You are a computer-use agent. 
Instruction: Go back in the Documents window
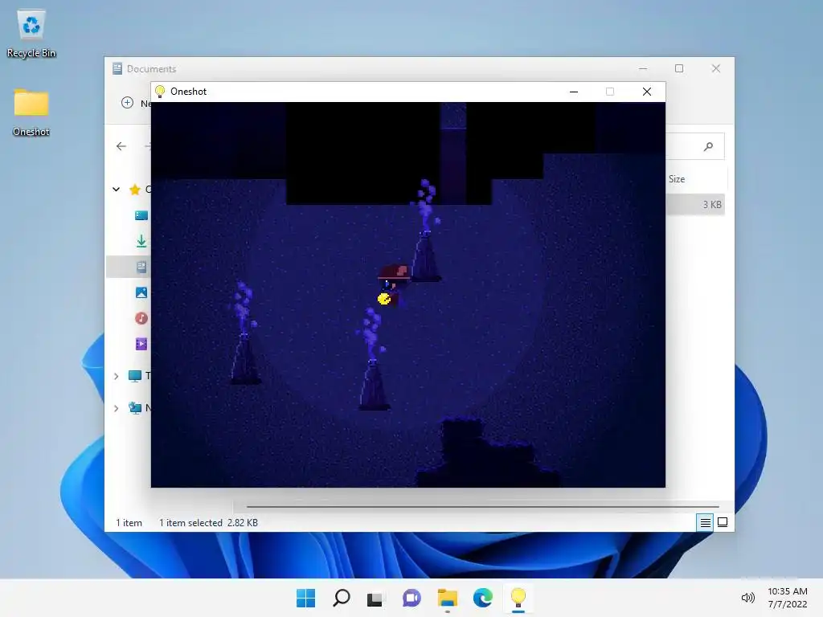(121, 146)
